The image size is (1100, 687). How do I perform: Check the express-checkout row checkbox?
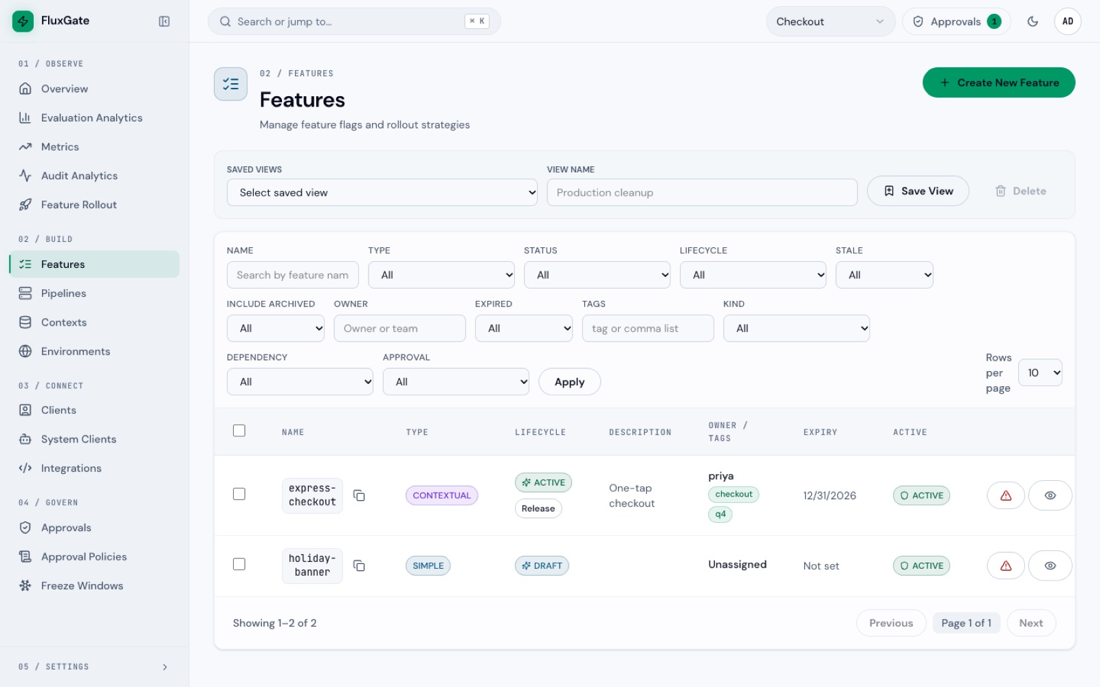point(239,494)
